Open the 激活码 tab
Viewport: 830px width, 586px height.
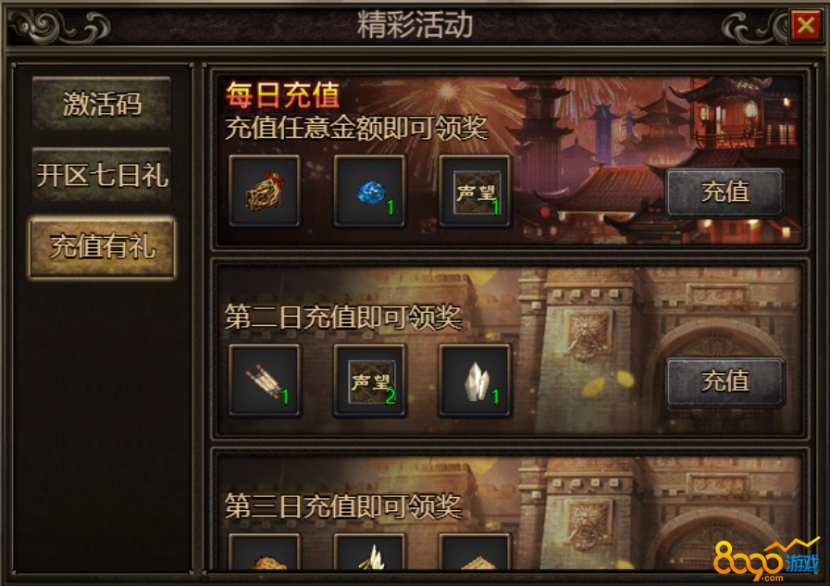pos(102,104)
